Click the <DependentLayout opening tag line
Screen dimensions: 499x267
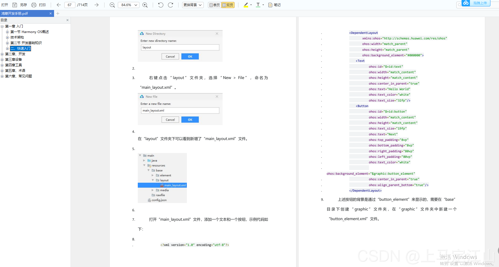pyautogui.click(x=364, y=33)
